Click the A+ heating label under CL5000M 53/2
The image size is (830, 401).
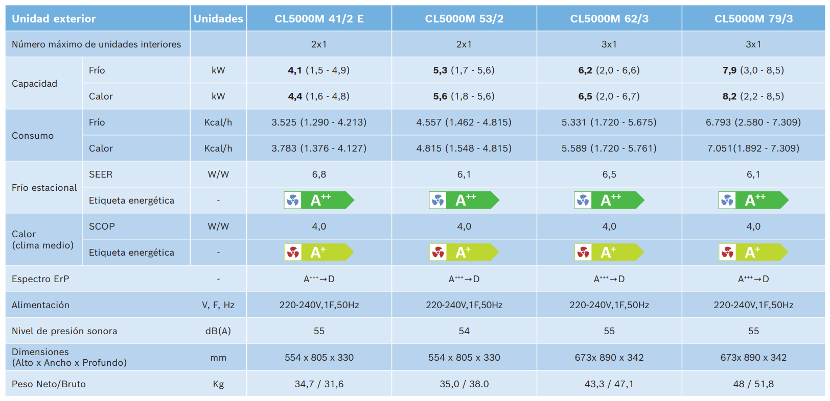tap(464, 253)
